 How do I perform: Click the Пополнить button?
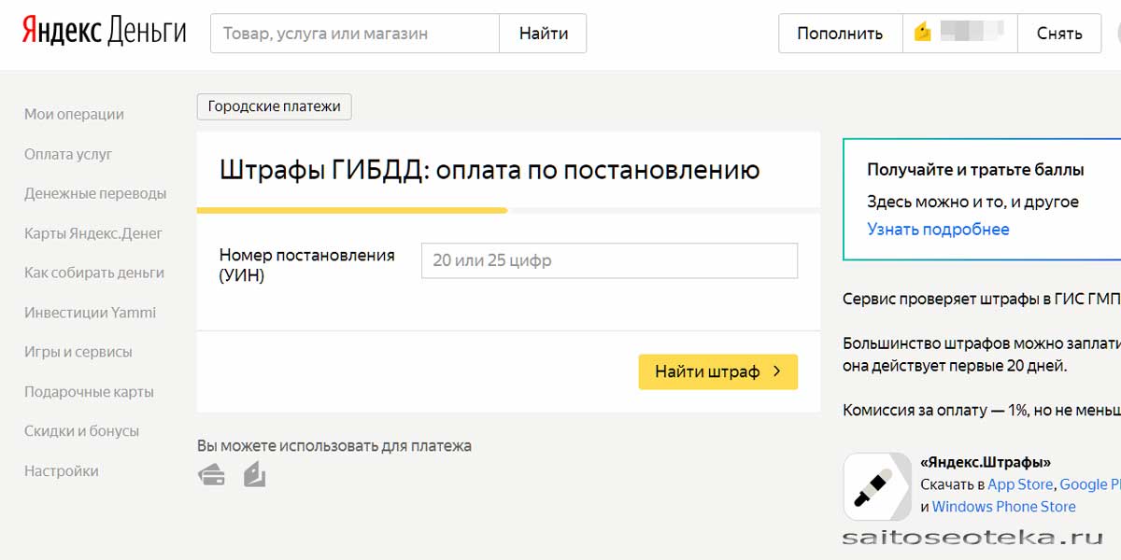coord(840,34)
